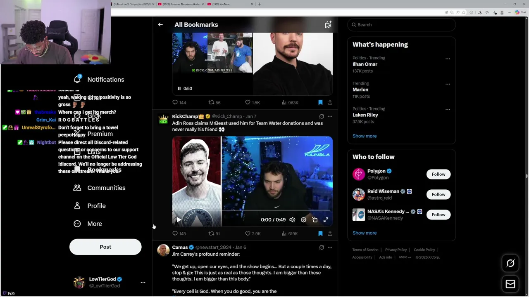
Task: Focus the Search input field
Action: point(401,25)
